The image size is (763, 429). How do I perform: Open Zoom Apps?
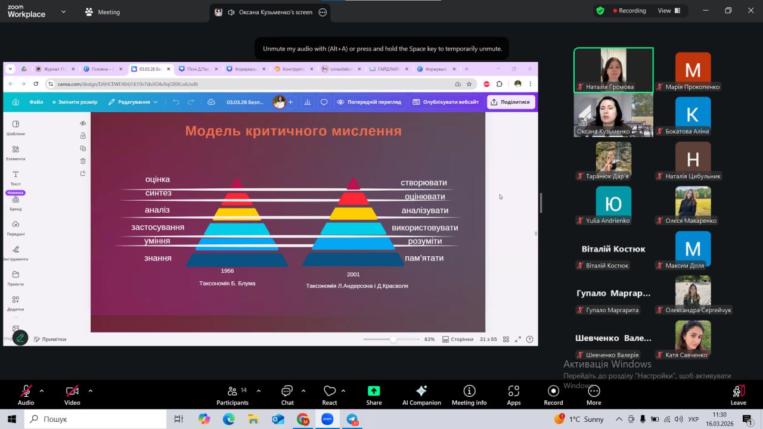point(514,395)
